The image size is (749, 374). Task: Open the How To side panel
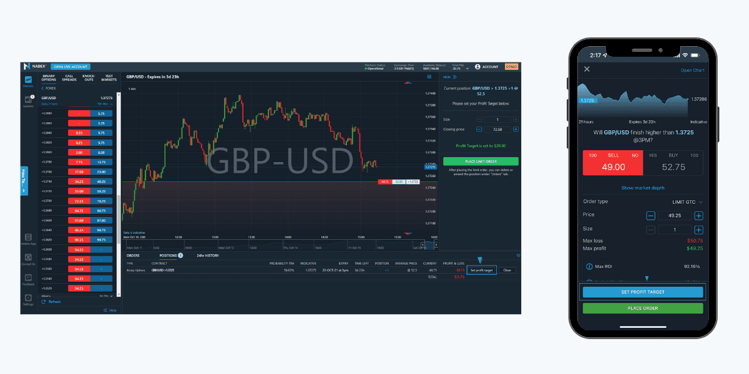click(x=24, y=181)
